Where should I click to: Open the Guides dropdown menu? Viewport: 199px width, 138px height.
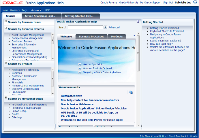click(x=36, y=10)
